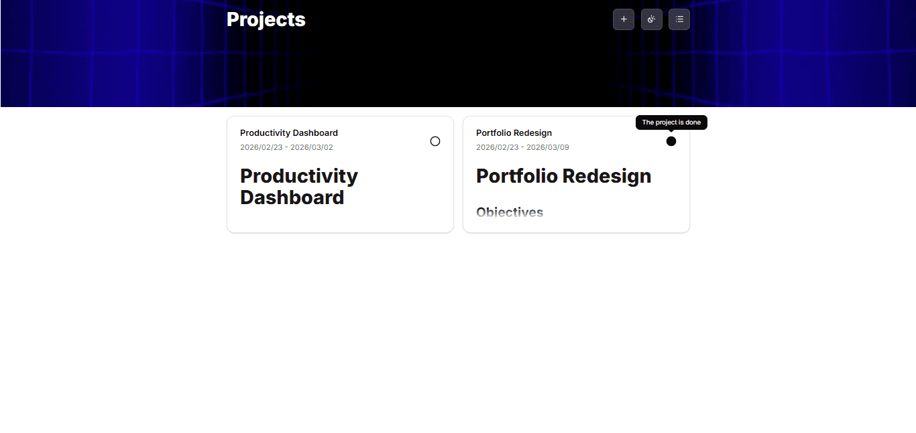Open Productivity Dashboard via small card title
916x433 pixels.
289,133
